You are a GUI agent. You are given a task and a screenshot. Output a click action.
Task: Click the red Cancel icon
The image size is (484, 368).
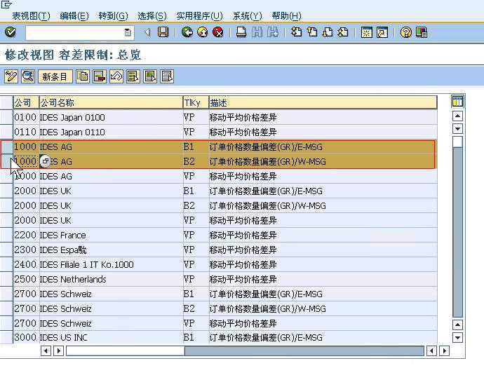point(218,32)
